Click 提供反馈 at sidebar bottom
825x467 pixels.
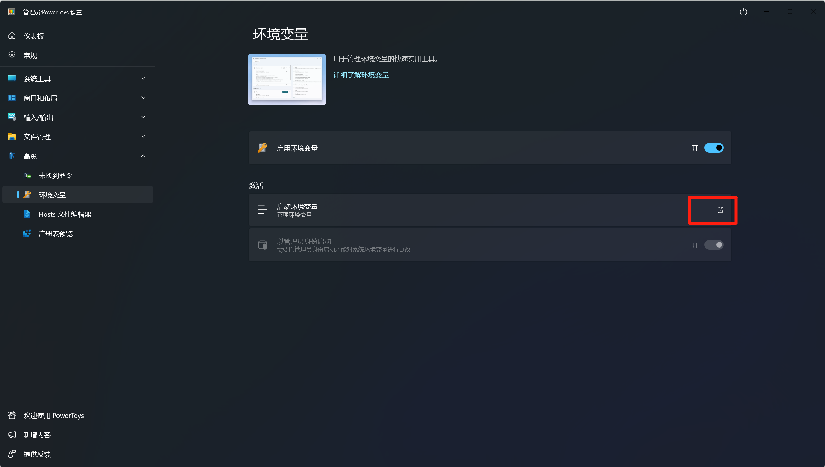77,454
